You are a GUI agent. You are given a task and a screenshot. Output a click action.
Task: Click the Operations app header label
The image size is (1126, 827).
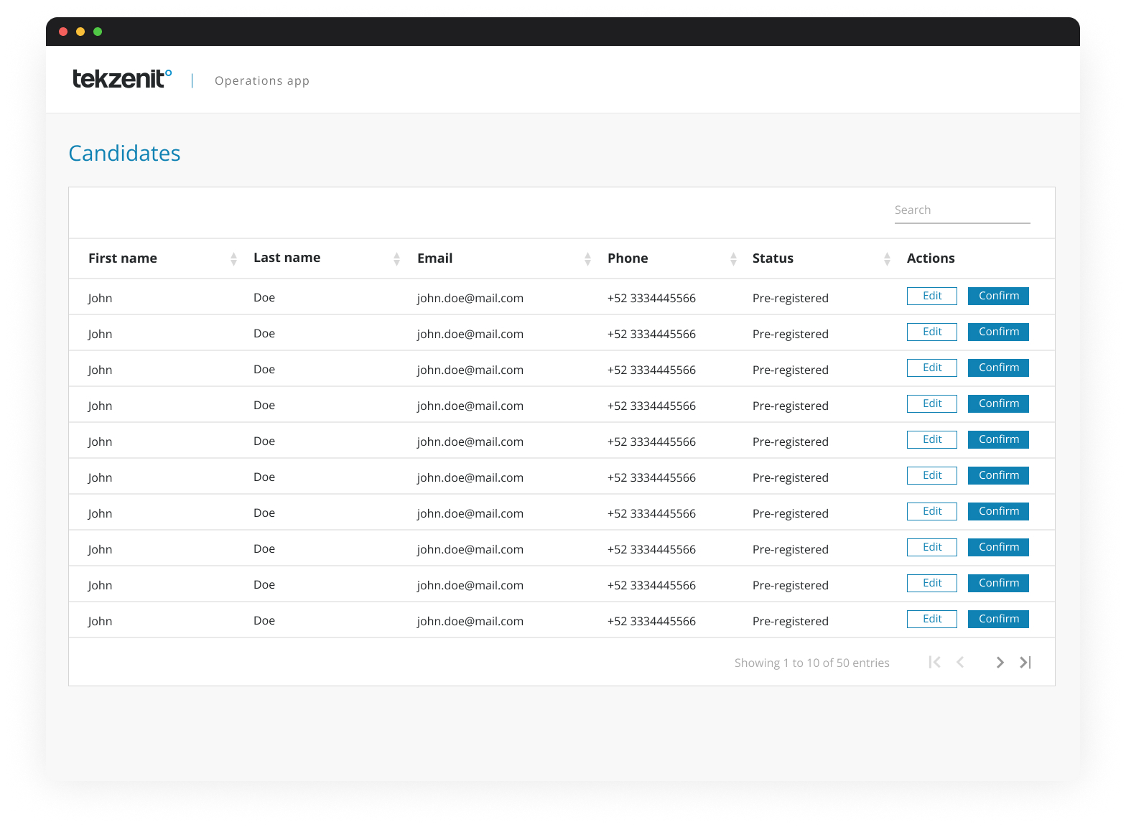tap(262, 81)
